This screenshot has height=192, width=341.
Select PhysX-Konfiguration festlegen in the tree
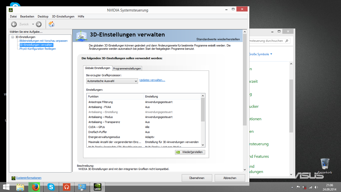(38, 49)
